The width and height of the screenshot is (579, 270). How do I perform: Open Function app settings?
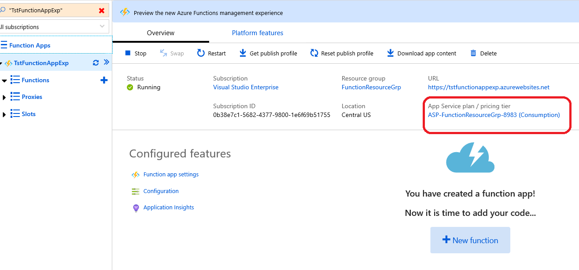point(171,174)
